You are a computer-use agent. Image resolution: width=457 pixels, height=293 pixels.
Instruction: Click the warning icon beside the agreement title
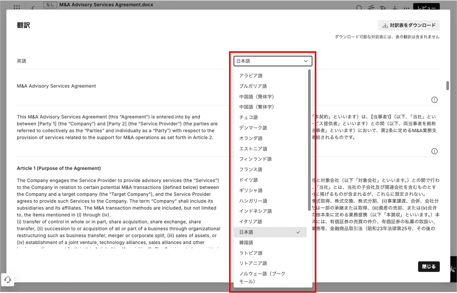[434, 100]
